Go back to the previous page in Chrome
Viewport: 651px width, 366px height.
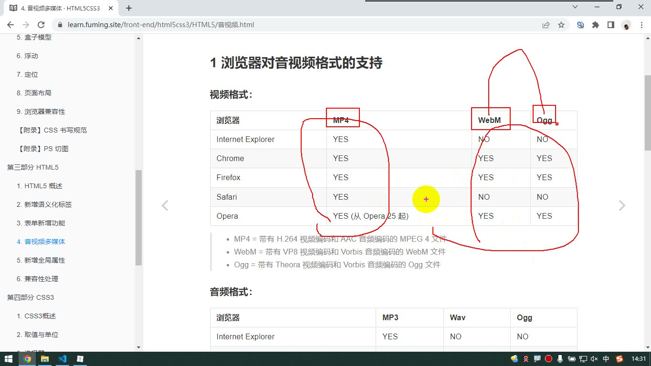[x=10, y=25]
